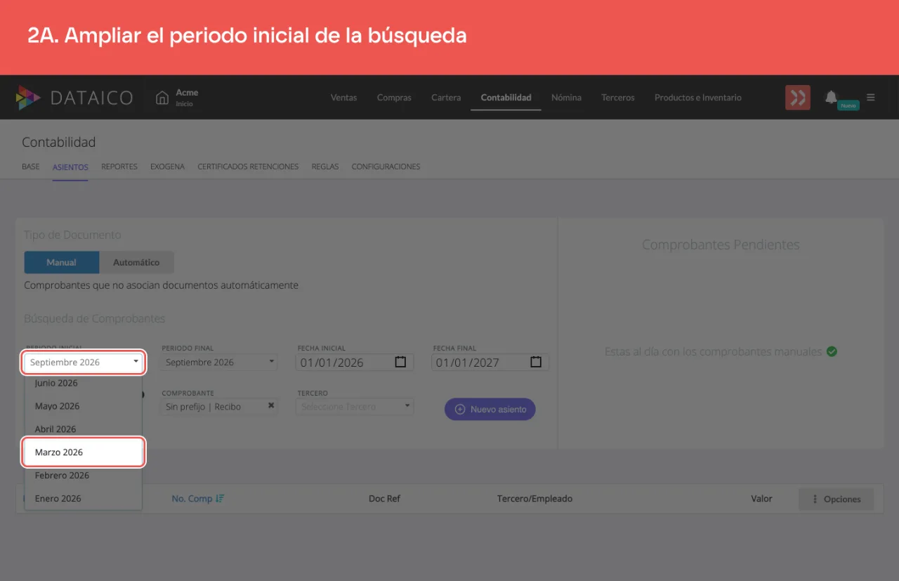Open the Cartera menu
The width and height of the screenshot is (899, 581).
pos(446,98)
